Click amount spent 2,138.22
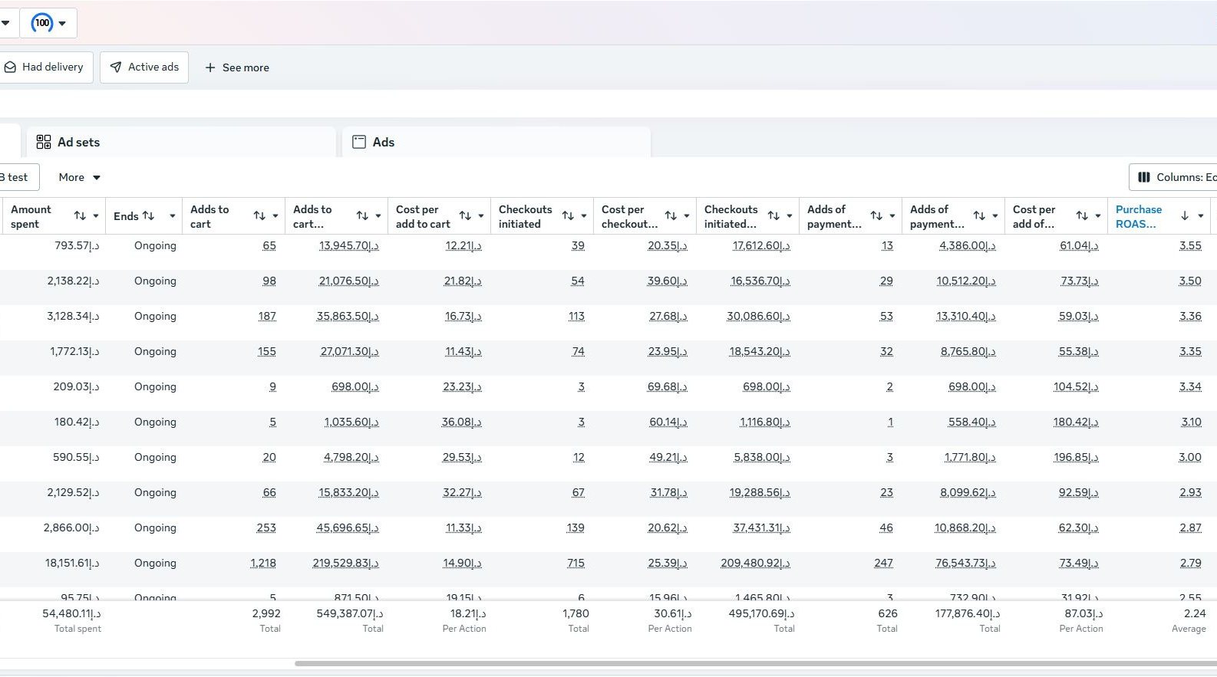The image size is (1217, 677). pyautogui.click(x=73, y=281)
